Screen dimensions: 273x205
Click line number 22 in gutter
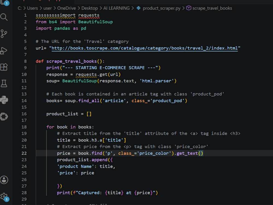pyautogui.click(x=24, y=153)
